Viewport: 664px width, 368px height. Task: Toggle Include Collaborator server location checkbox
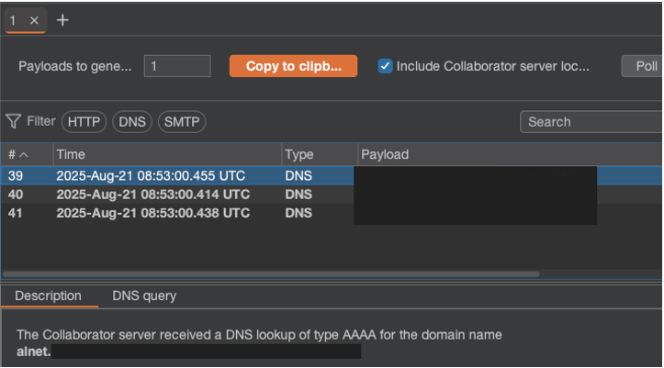pyautogui.click(x=386, y=66)
